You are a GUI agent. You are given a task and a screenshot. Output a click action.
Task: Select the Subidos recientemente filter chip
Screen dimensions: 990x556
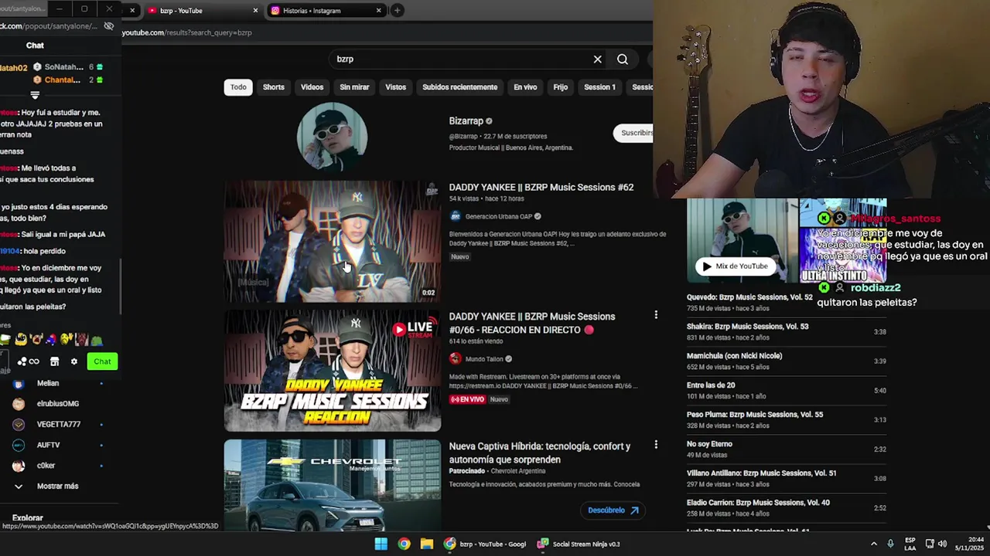point(459,87)
